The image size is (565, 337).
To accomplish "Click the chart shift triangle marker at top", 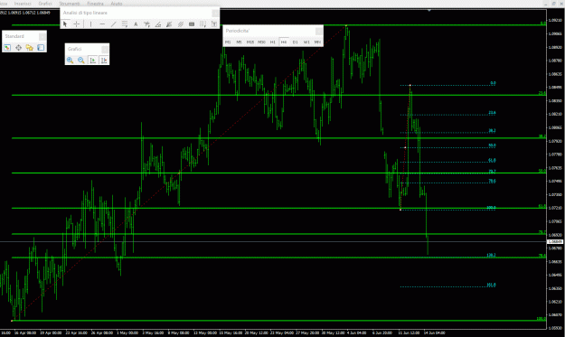I will tap(429, 11).
